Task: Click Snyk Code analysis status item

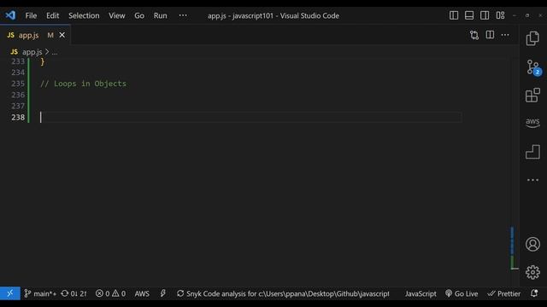Action: click(283, 293)
